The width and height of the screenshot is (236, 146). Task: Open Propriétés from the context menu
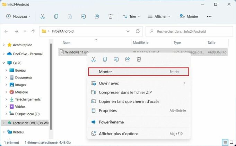(x=139, y=111)
